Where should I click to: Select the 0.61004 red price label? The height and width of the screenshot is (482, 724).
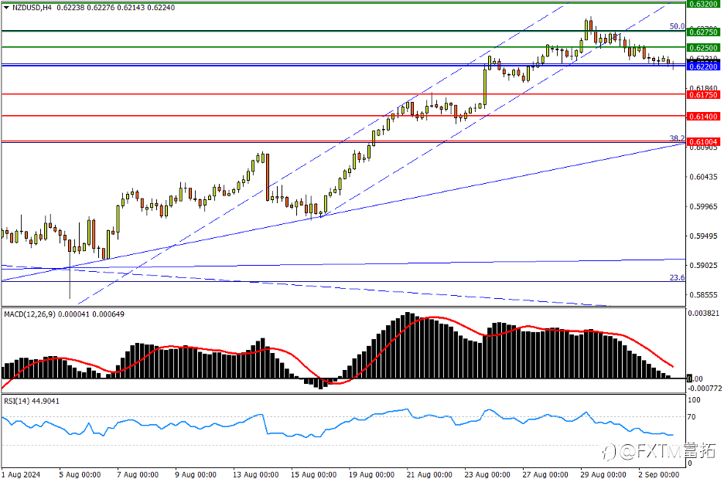(703, 142)
